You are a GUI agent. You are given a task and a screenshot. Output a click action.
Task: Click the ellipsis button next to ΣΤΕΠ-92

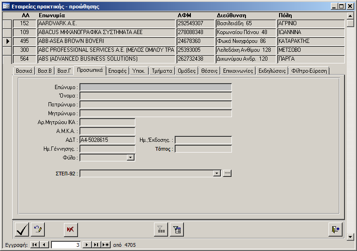coord(227,173)
